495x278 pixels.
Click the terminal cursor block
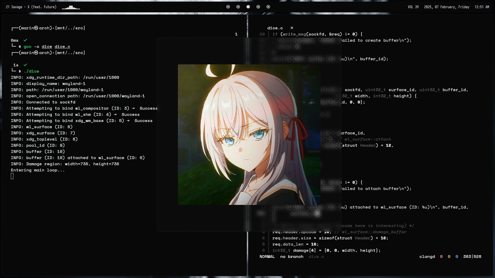pos(12,176)
